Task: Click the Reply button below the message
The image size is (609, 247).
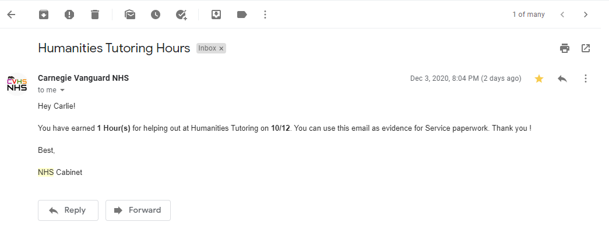Action: [68, 210]
